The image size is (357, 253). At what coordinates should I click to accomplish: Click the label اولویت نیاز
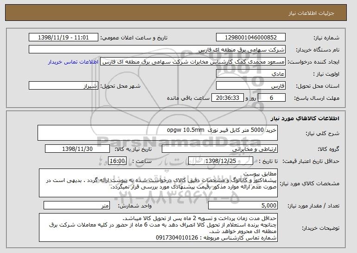click(326, 74)
